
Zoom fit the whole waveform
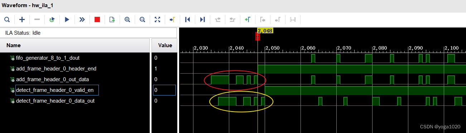coord(157,19)
